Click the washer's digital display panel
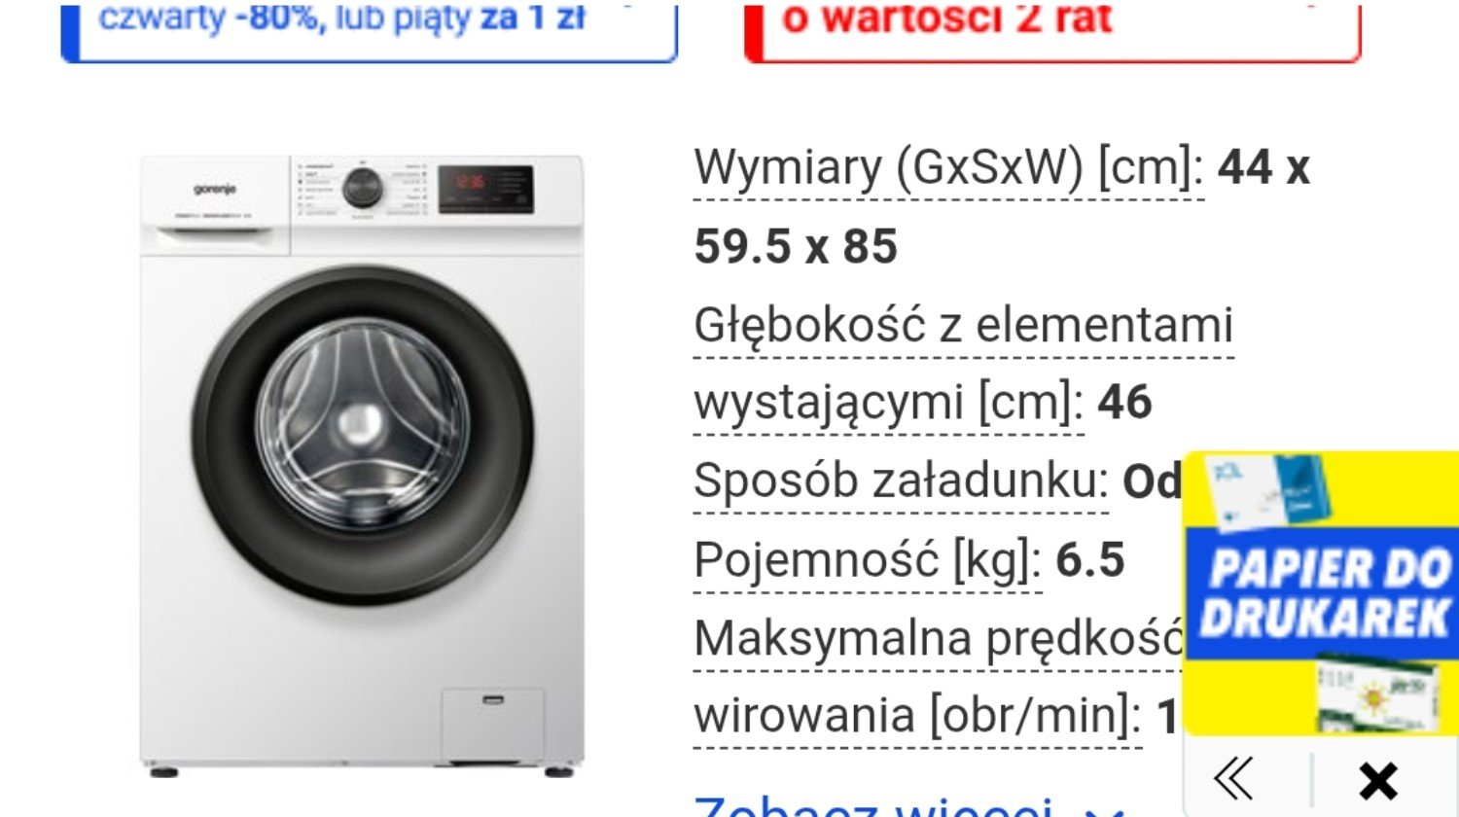The height and width of the screenshot is (817, 1459). [x=485, y=189]
